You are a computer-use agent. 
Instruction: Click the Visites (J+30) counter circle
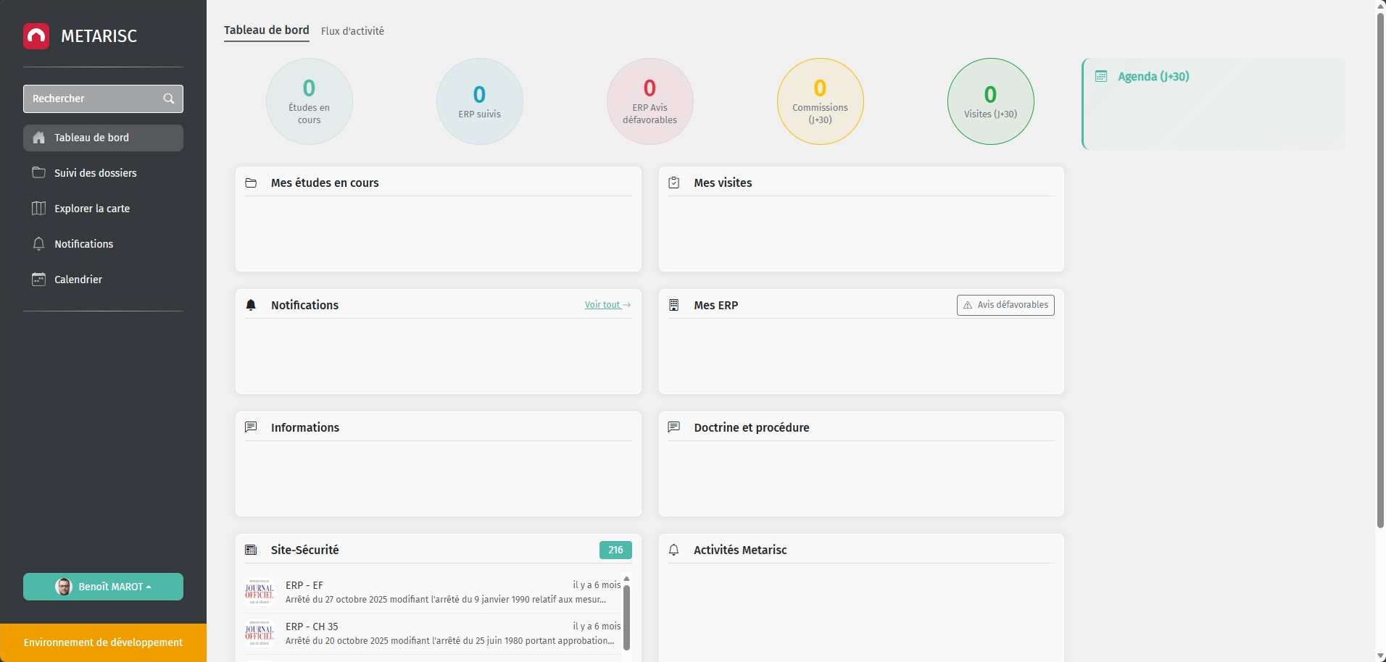991,101
